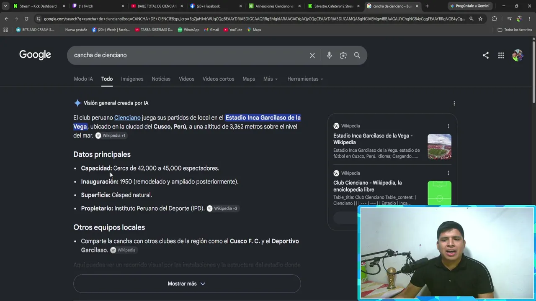Click the address bar URL field
The image size is (536, 301).
254,19
